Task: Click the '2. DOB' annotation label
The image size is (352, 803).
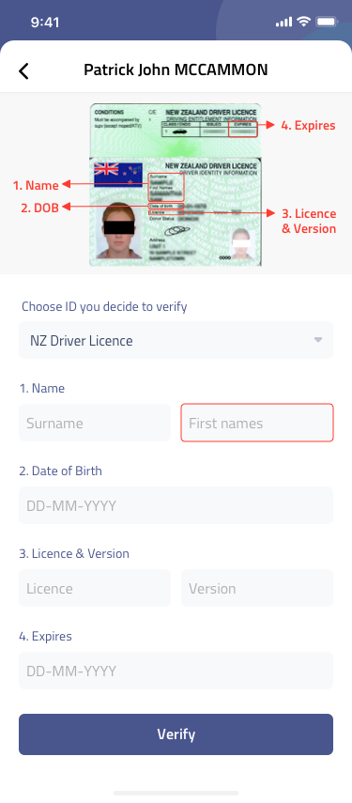Action: pyautogui.click(x=40, y=208)
